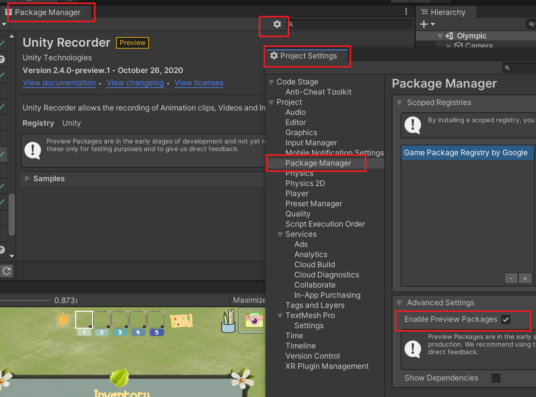The width and height of the screenshot is (536, 397).
Task: Click the camera screenshot icon in game view
Action: [254, 320]
